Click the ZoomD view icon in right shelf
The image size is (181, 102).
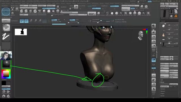point(154,85)
